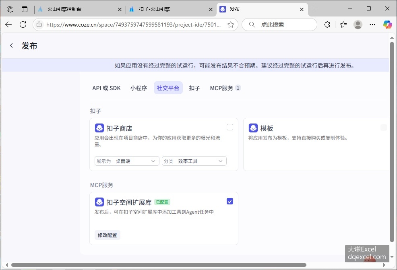This screenshot has width=397, height=270.
Task: Select the API 或 SDK tab
Action: pos(106,88)
